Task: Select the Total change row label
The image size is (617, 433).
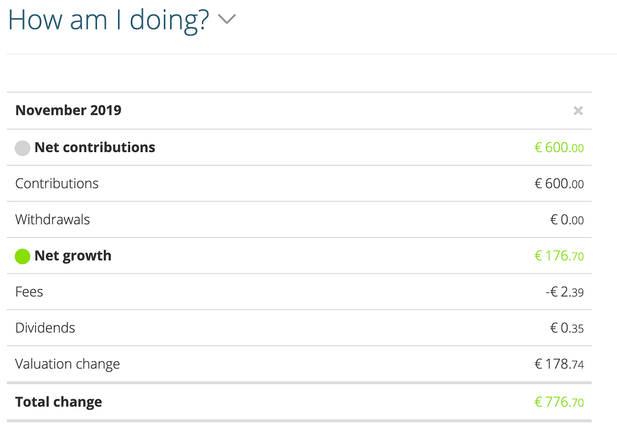Action: (58, 402)
